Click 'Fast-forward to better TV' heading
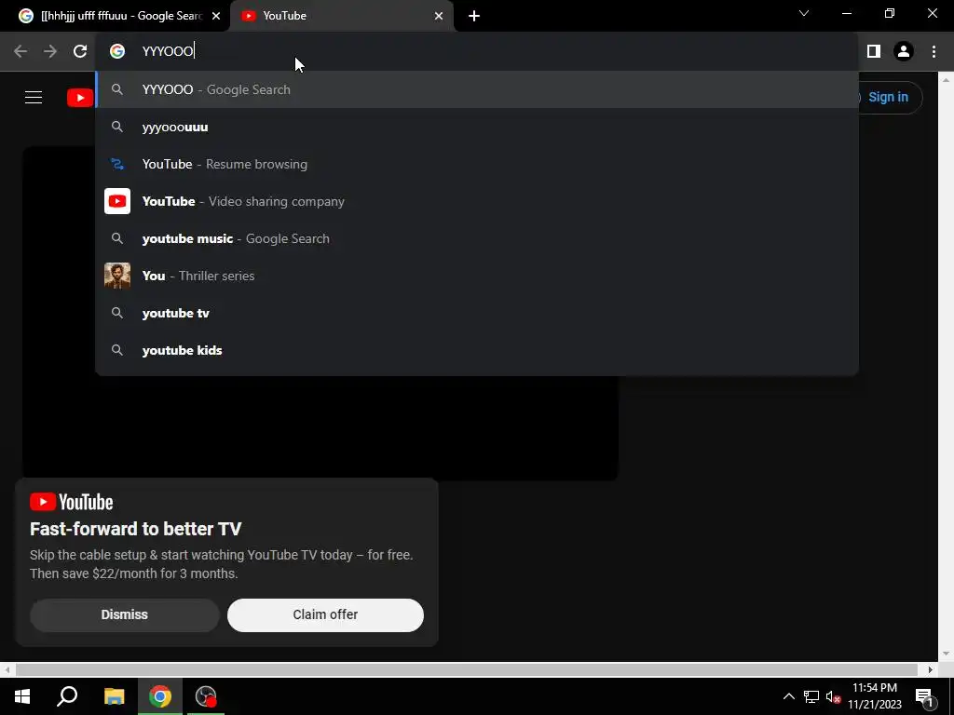Viewport: 954px width, 715px height. tap(136, 529)
